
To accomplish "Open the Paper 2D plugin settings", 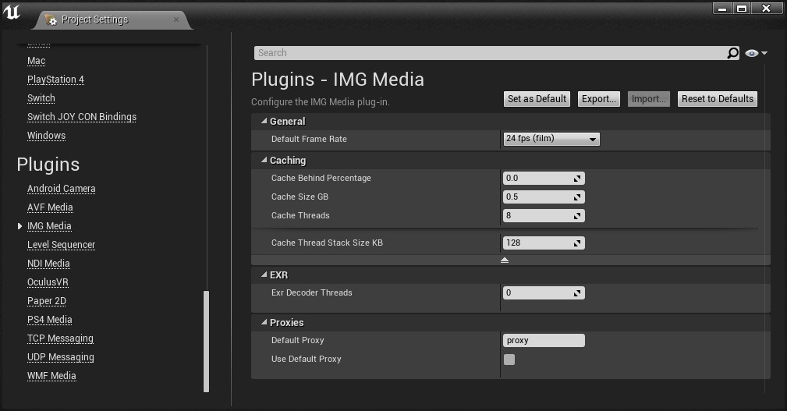I will point(47,301).
